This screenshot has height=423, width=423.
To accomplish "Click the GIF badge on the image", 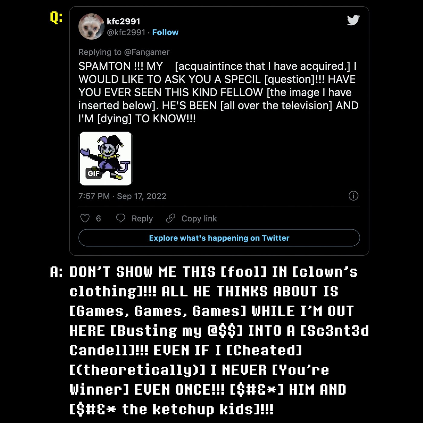I will [93, 173].
